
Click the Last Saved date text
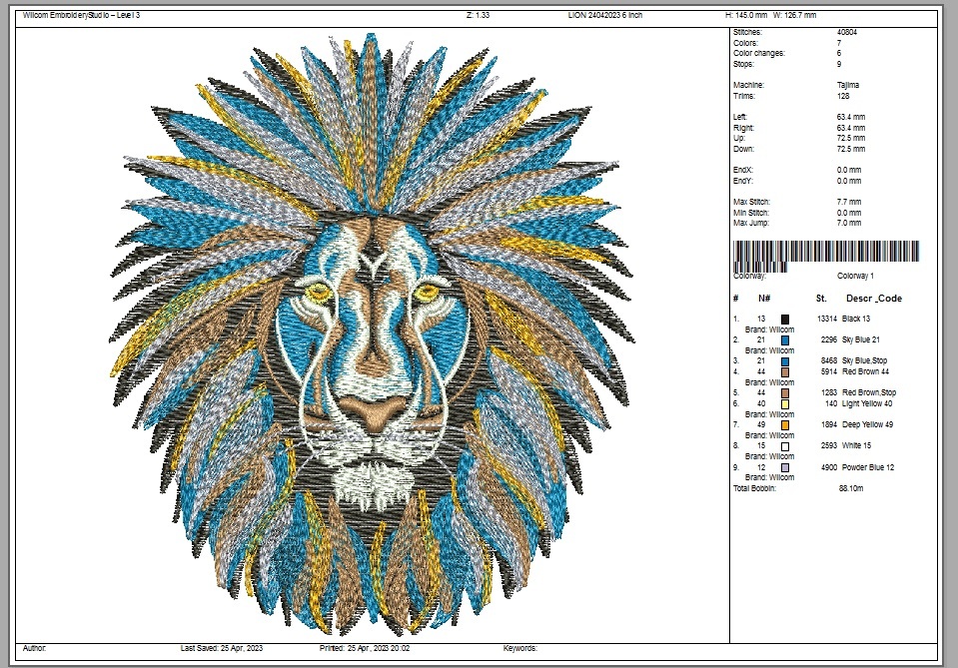coord(221,648)
